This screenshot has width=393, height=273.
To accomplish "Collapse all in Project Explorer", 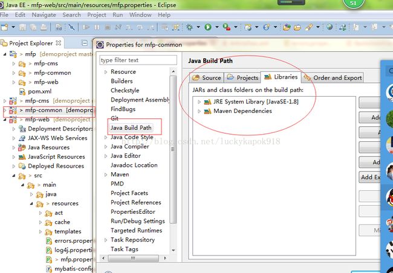I will pyautogui.click(x=85, y=43).
